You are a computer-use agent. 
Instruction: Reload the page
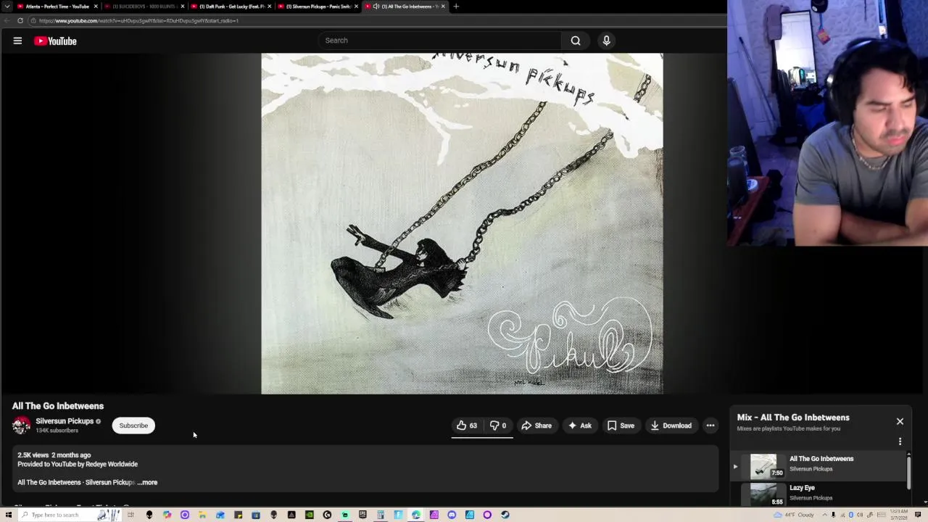point(20,21)
